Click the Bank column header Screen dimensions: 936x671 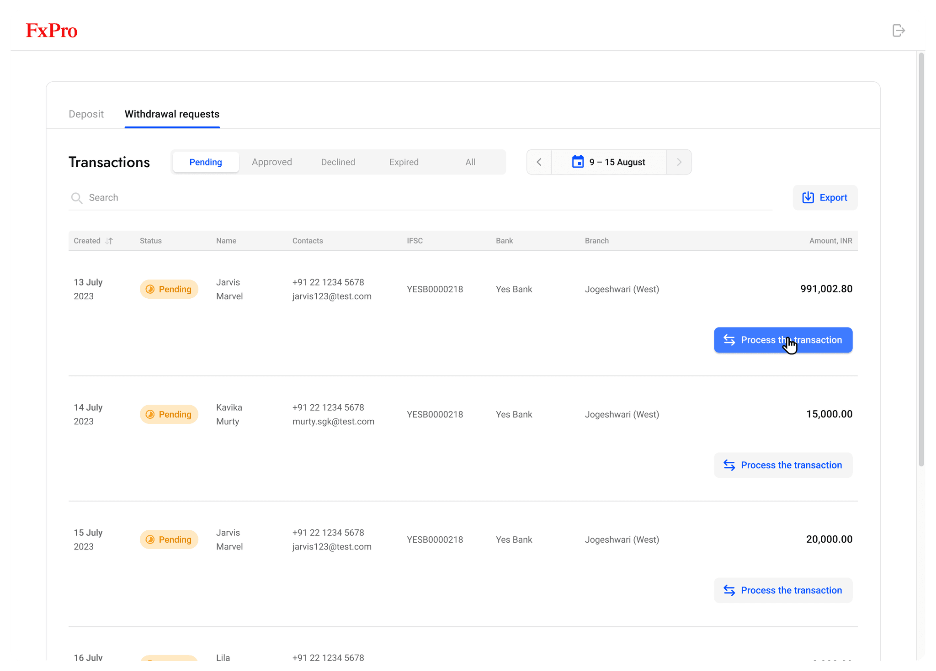click(x=505, y=241)
